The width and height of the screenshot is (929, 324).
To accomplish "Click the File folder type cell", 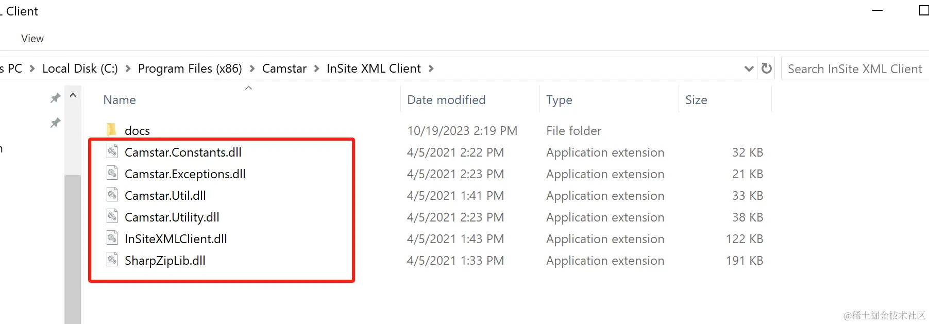I will point(574,130).
